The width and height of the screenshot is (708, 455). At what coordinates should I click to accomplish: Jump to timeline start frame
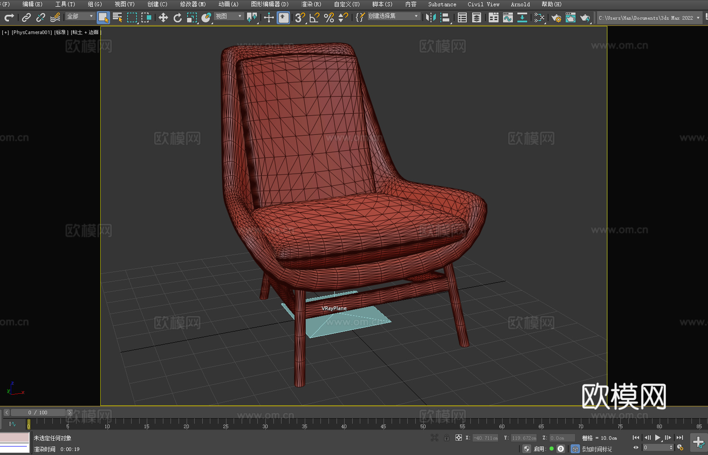pyautogui.click(x=635, y=438)
